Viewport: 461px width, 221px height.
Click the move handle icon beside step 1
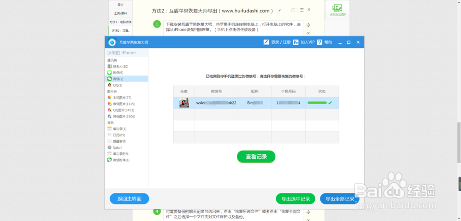tap(308, 25)
